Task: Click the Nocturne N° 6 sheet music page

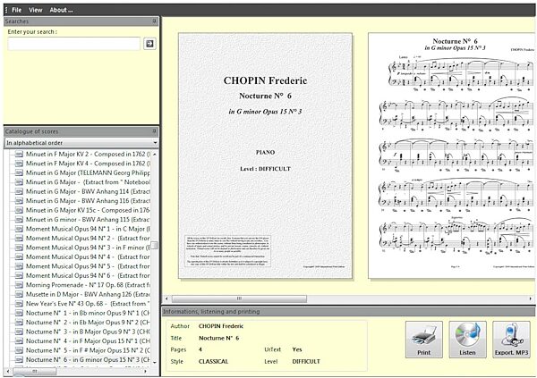Action: click(x=452, y=155)
